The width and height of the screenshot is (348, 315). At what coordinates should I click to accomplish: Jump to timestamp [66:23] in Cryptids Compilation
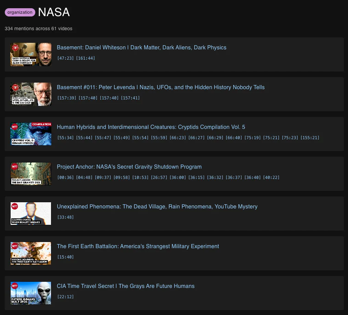pos(177,138)
